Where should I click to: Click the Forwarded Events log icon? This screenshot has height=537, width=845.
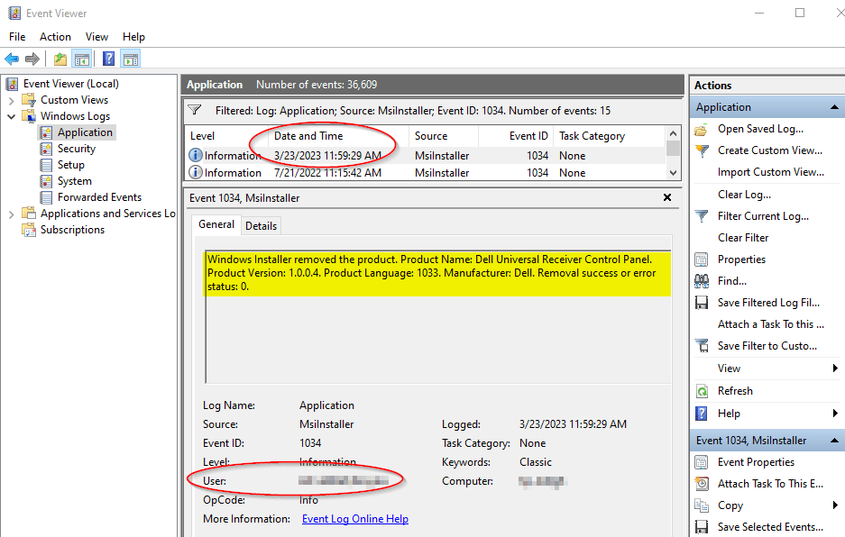46,197
